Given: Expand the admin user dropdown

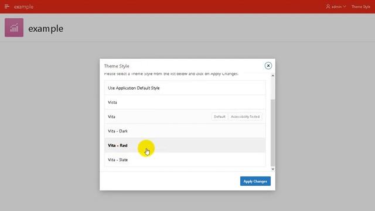Looking at the screenshot, I should point(345,6).
